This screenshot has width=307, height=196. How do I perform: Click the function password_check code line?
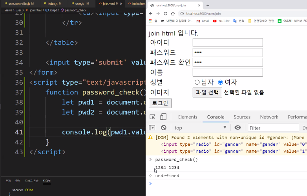[96, 92]
